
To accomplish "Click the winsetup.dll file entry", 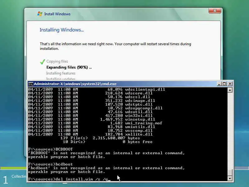I will pyautogui.click(x=92, y=119).
